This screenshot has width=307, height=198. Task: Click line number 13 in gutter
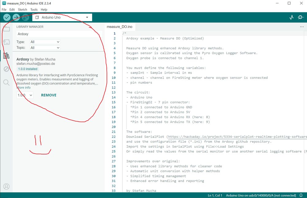(114, 92)
